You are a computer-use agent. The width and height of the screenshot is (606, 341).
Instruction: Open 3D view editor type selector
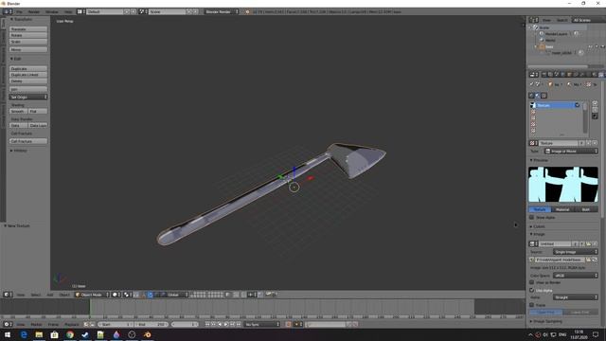pos(8,295)
